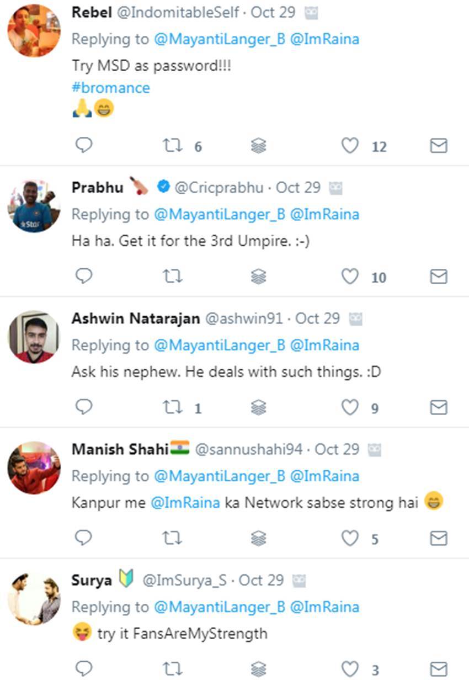This screenshot has height=680, width=469.
Task: Like Rebel's tweet with 12 likes
Action: pyautogui.click(x=350, y=146)
